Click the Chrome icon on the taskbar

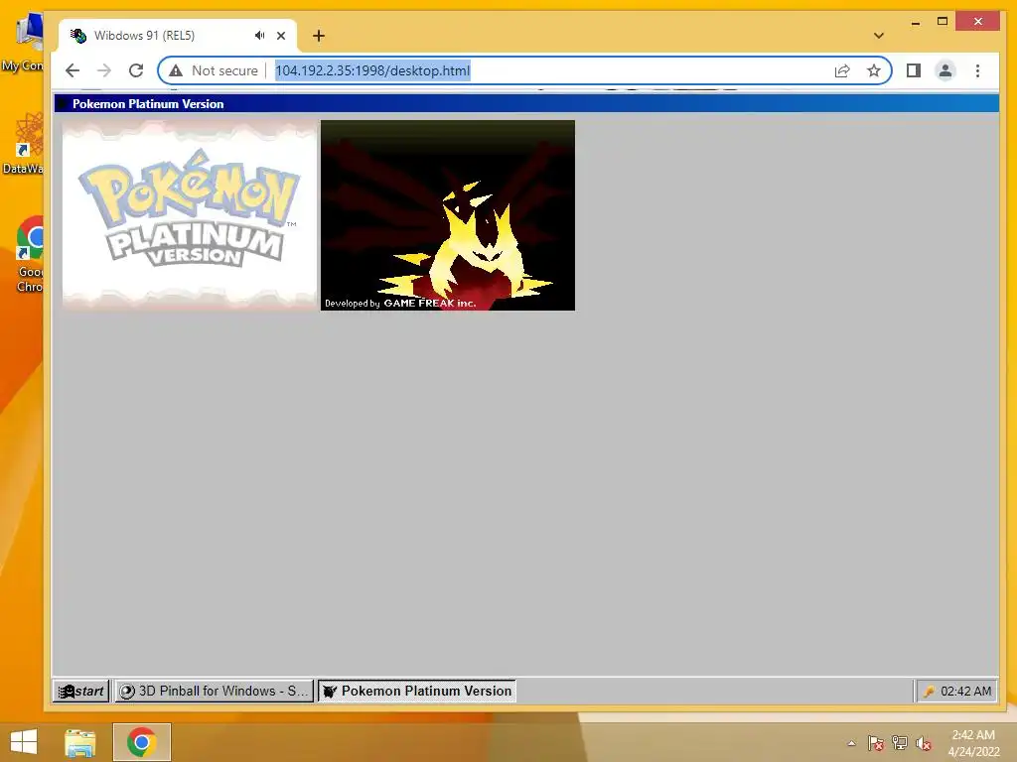click(x=141, y=742)
